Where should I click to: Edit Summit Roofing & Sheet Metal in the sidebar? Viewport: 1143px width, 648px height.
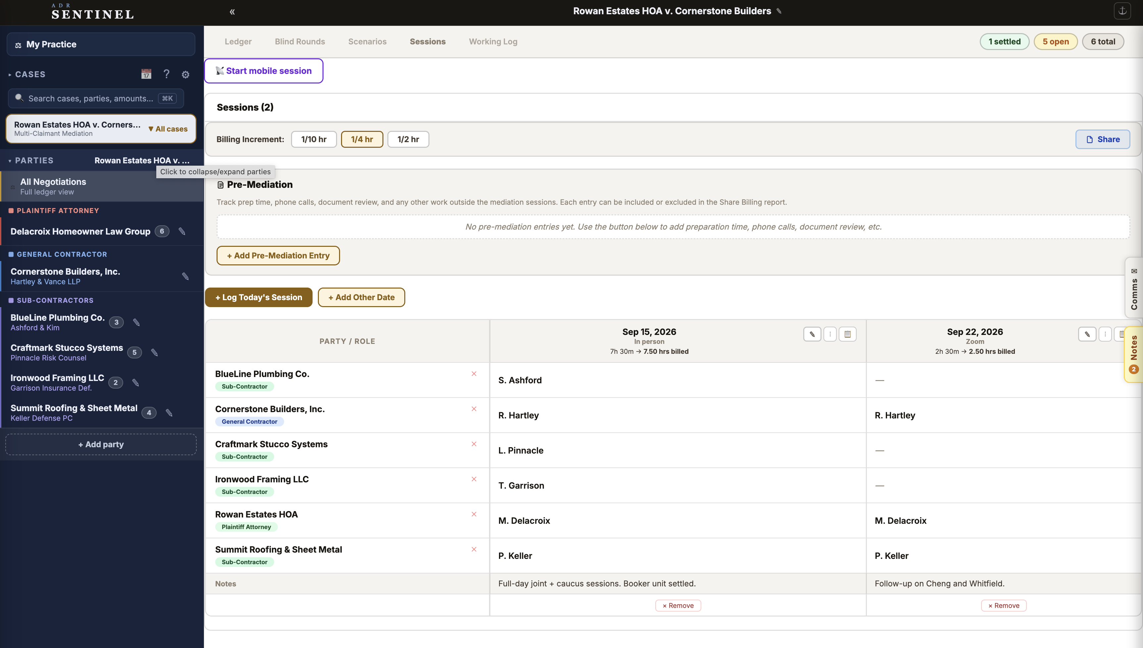coord(169,413)
